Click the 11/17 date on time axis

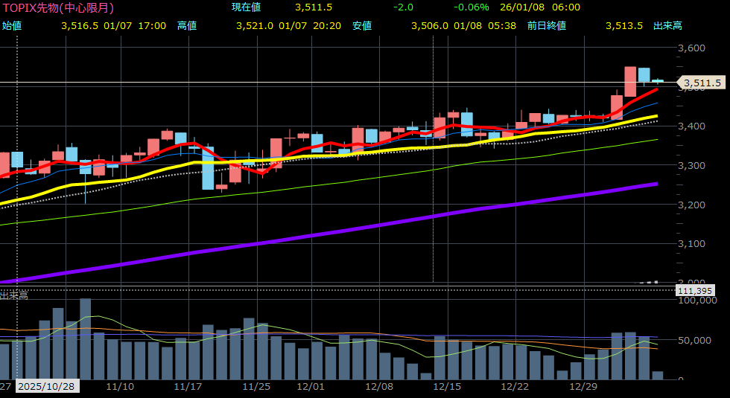[188, 387]
